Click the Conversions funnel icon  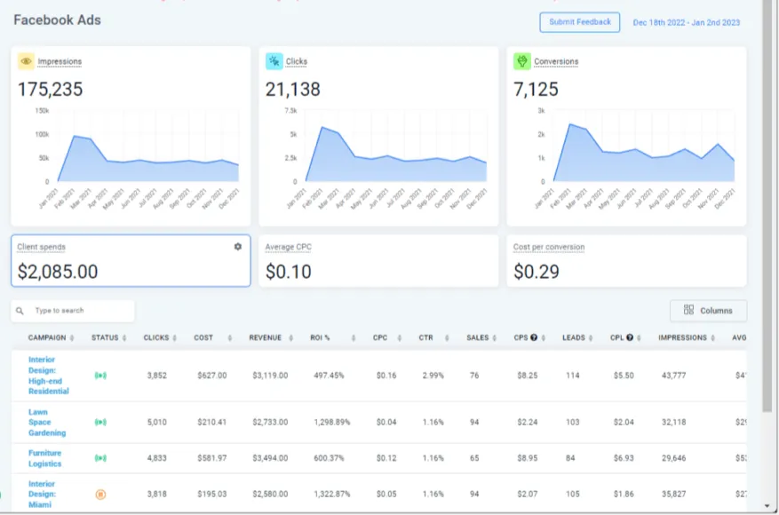point(521,61)
